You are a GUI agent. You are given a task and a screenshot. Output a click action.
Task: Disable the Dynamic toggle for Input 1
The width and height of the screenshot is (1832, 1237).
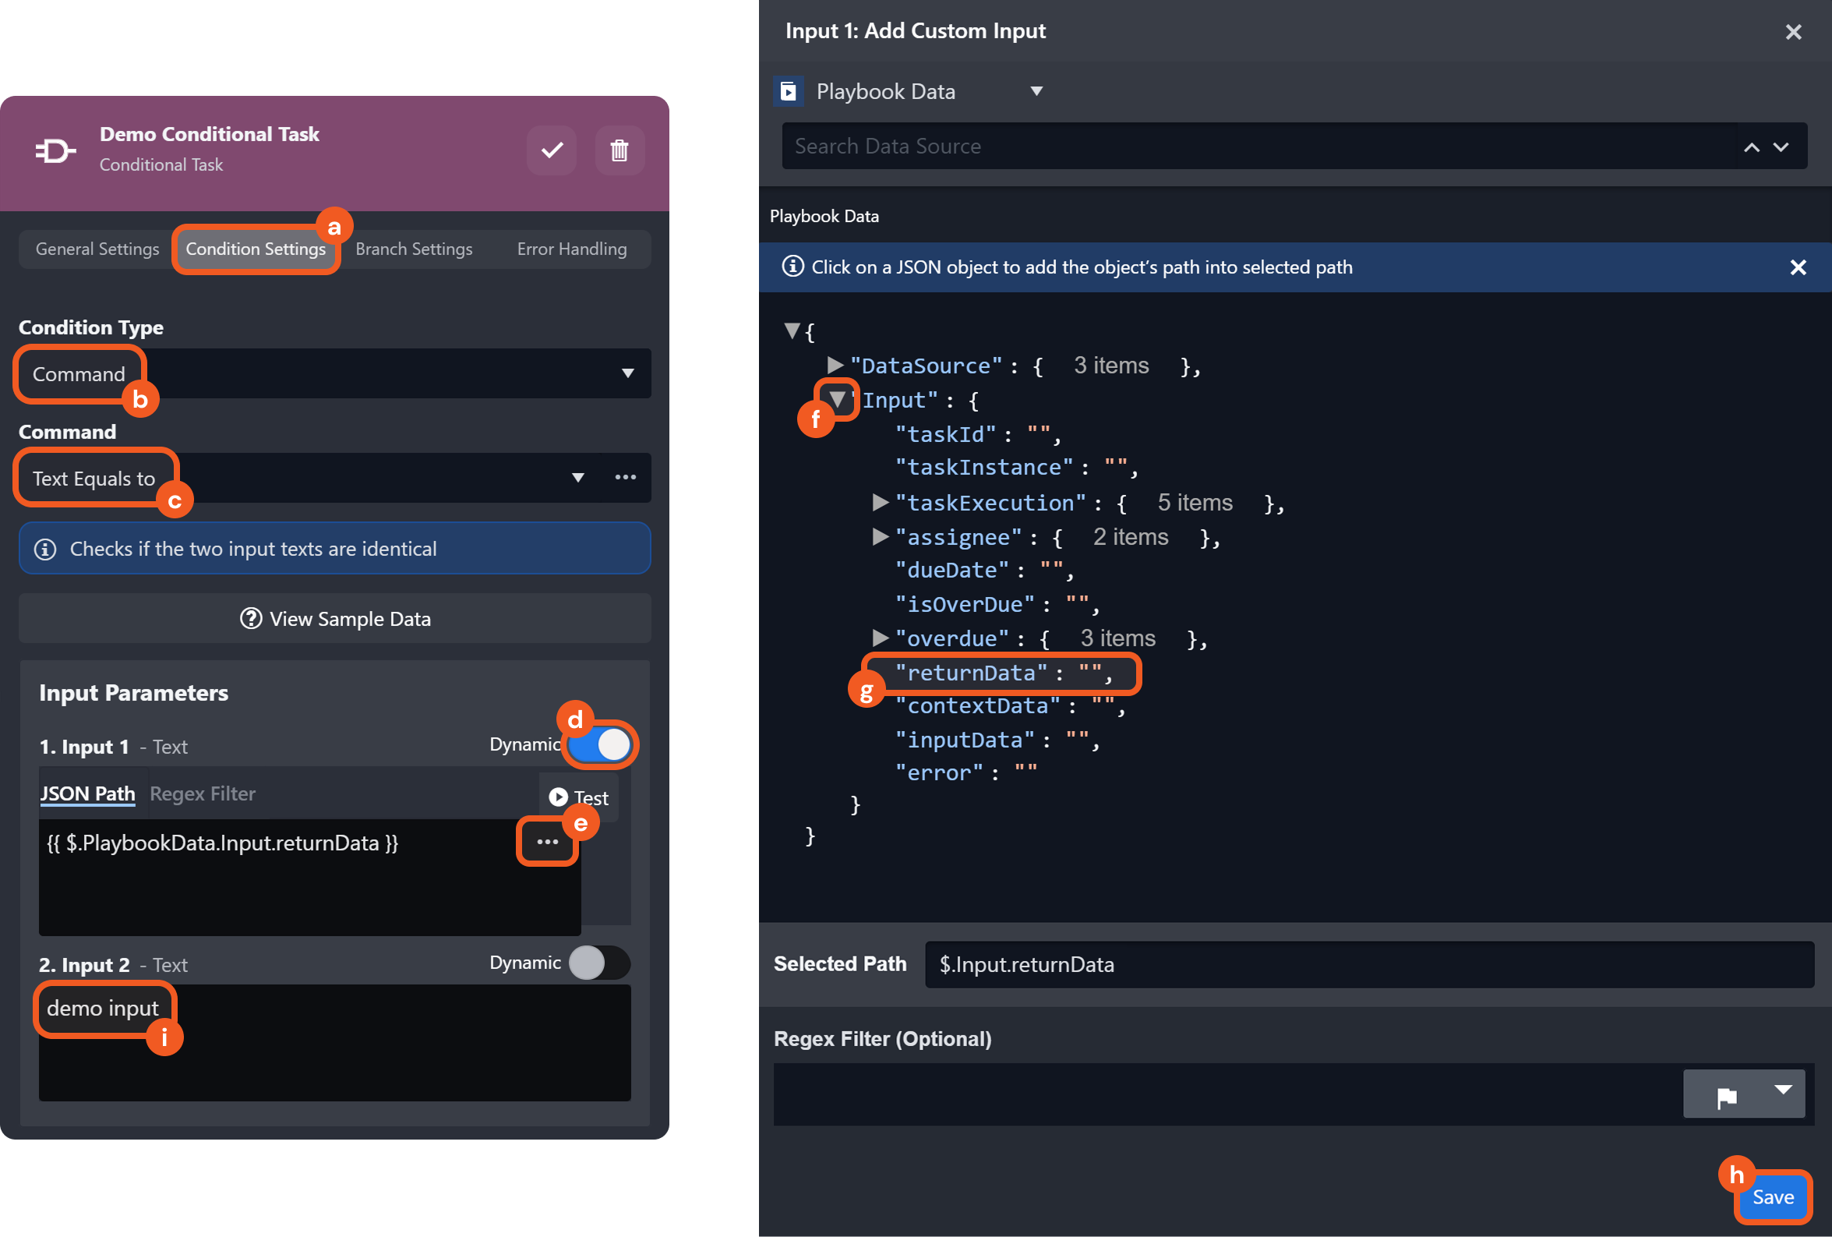[x=601, y=744]
